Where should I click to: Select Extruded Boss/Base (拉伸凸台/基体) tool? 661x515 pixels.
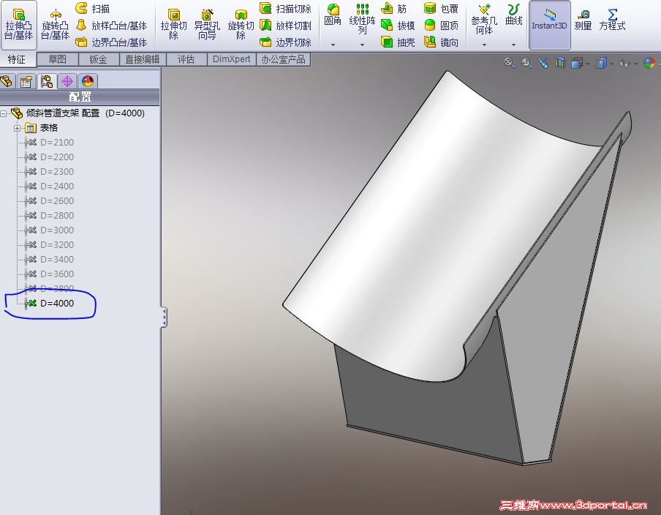point(18,26)
